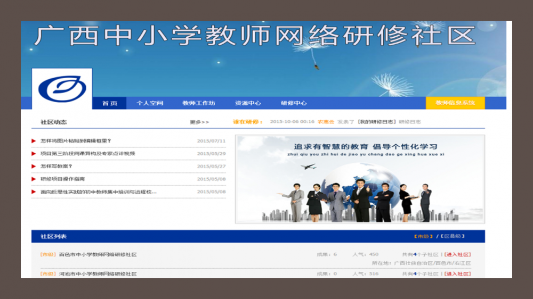Open user 农惠云 profile link

click(326, 122)
